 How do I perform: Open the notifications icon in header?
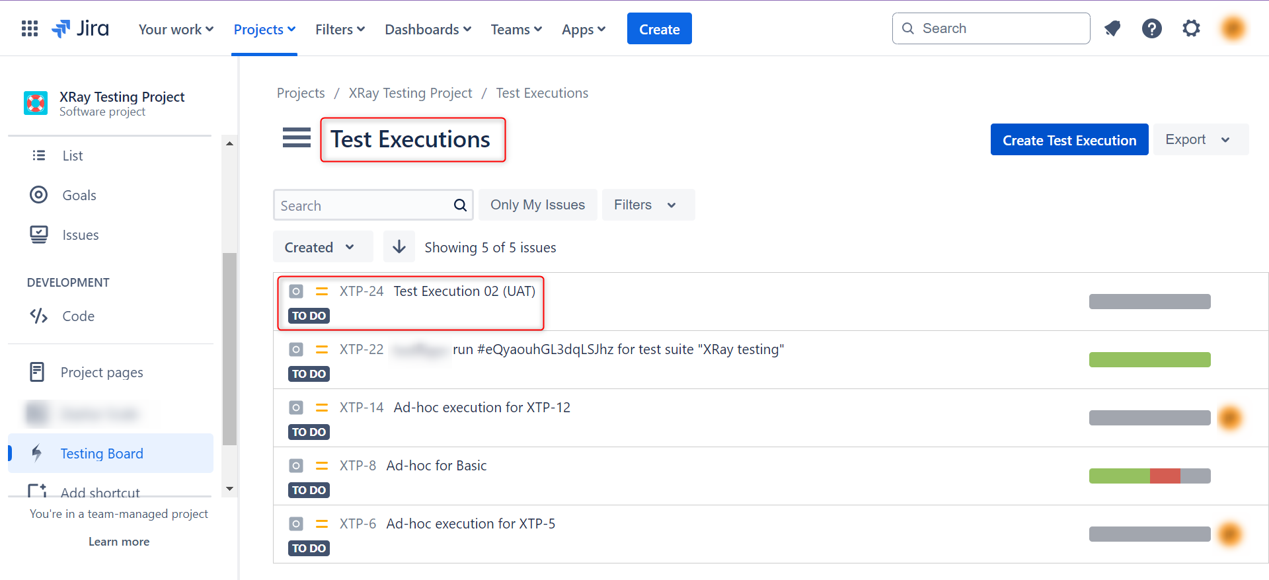(1112, 28)
